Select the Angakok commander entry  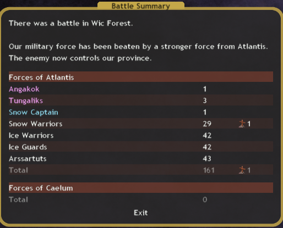pos(24,89)
